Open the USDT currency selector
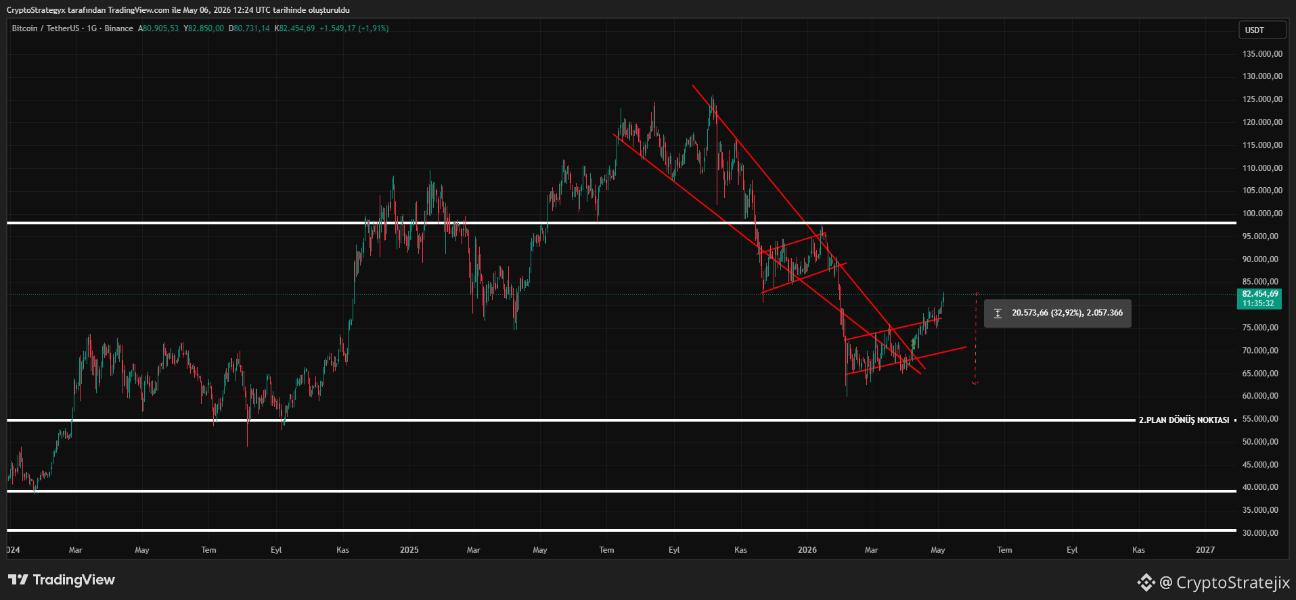The width and height of the screenshot is (1296, 600). click(x=1262, y=30)
